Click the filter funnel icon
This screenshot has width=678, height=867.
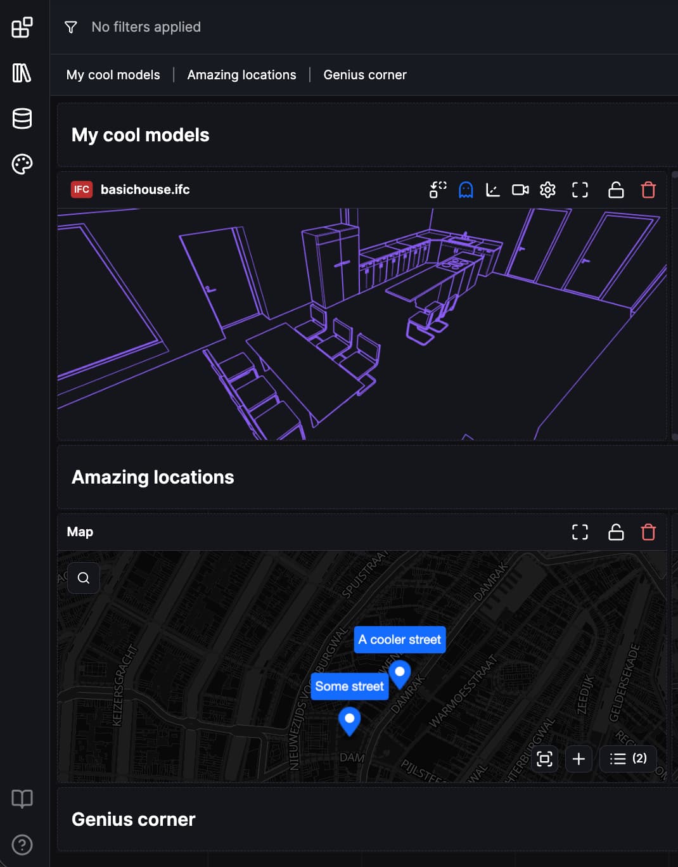pos(71,27)
